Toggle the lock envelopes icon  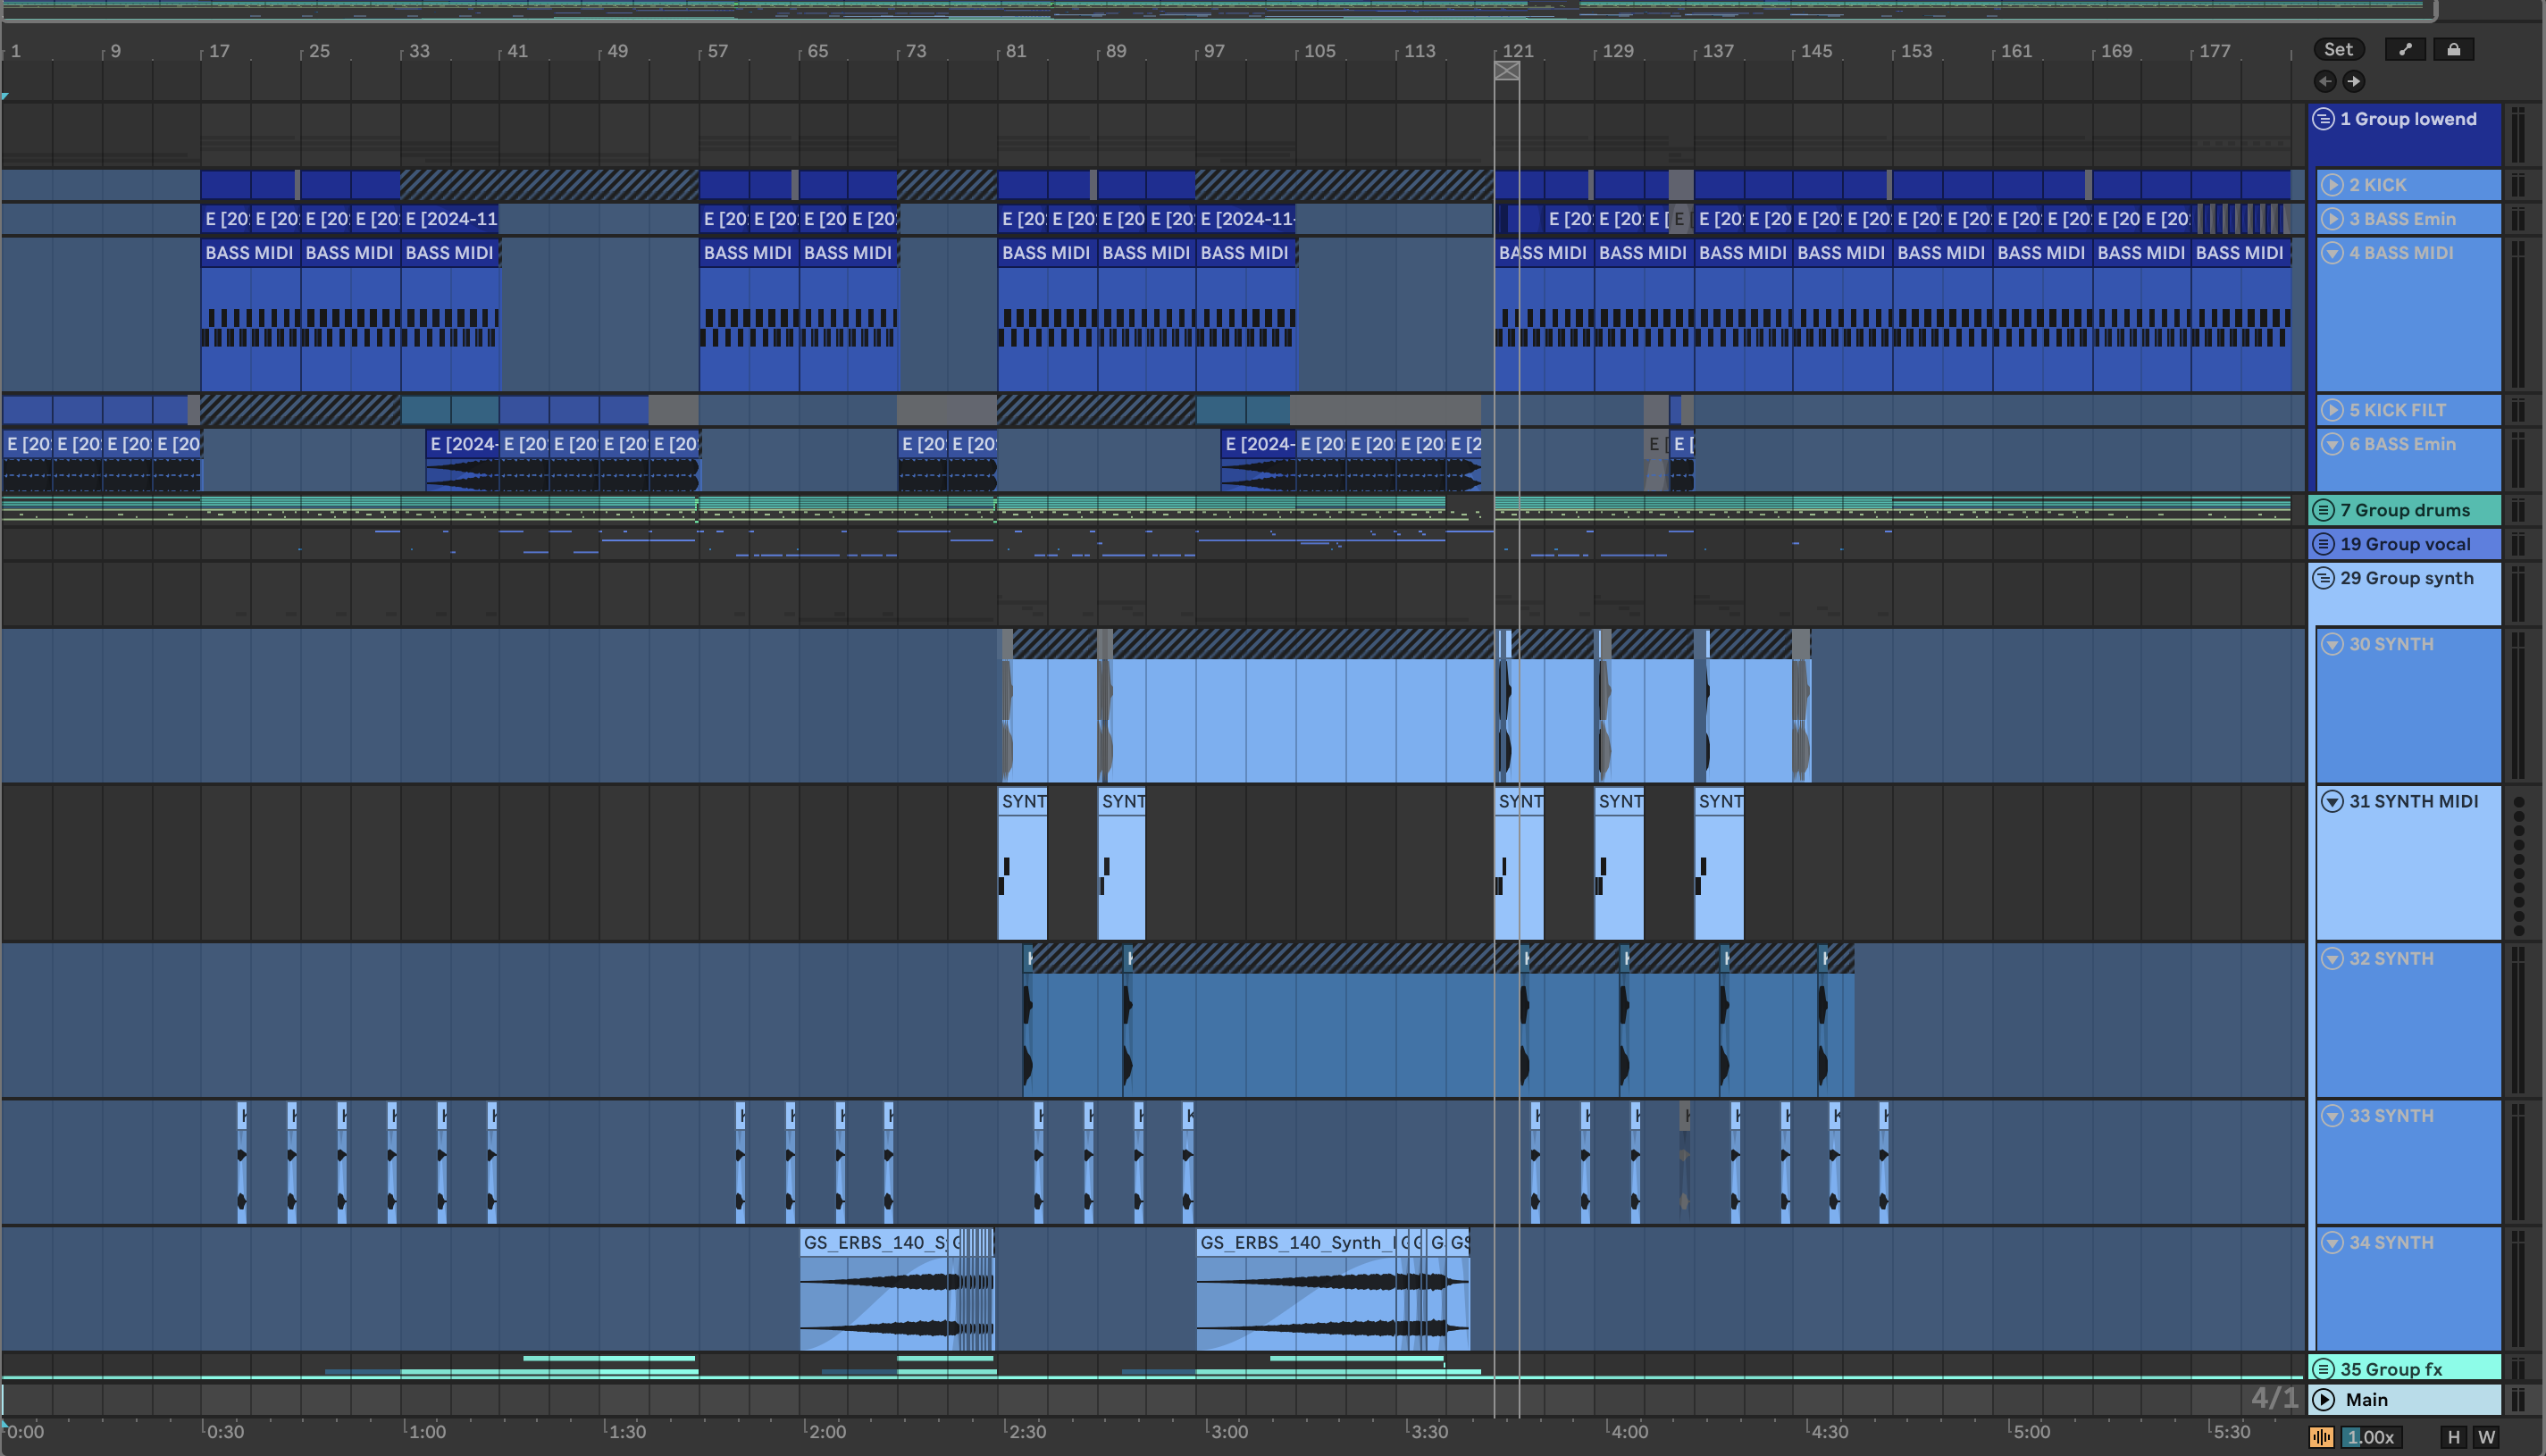click(2453, 49)
